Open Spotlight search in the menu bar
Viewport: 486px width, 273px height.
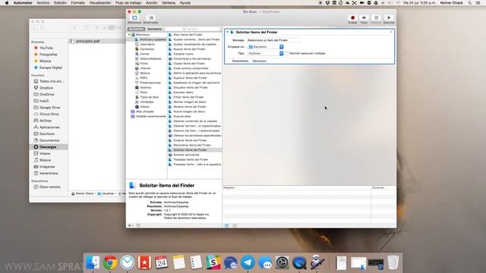470,3
